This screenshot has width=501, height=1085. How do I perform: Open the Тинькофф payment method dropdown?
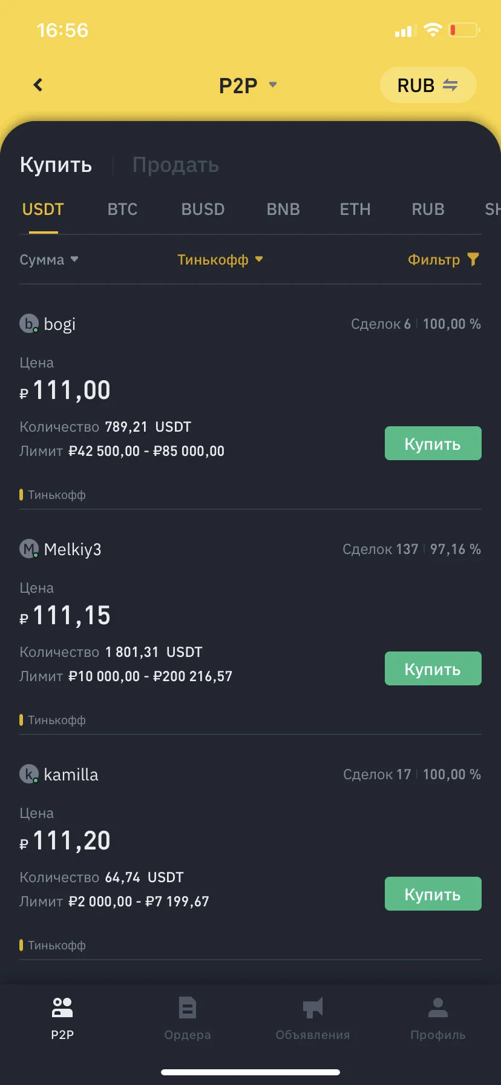pos(220,260)
